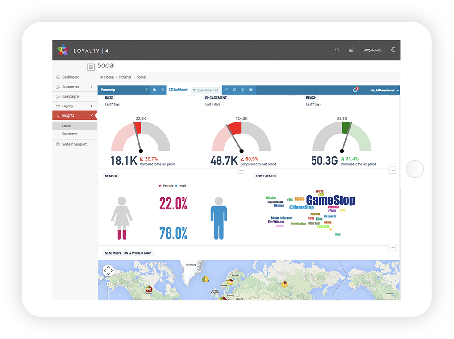The width and height of the screenshot is (454, 339).
Task: Toggle the Female legend item
Action: [166, 186]
